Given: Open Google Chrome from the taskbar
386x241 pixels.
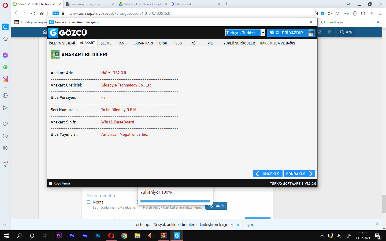Looking at the screenshot, I should click(x=124, y=236).
